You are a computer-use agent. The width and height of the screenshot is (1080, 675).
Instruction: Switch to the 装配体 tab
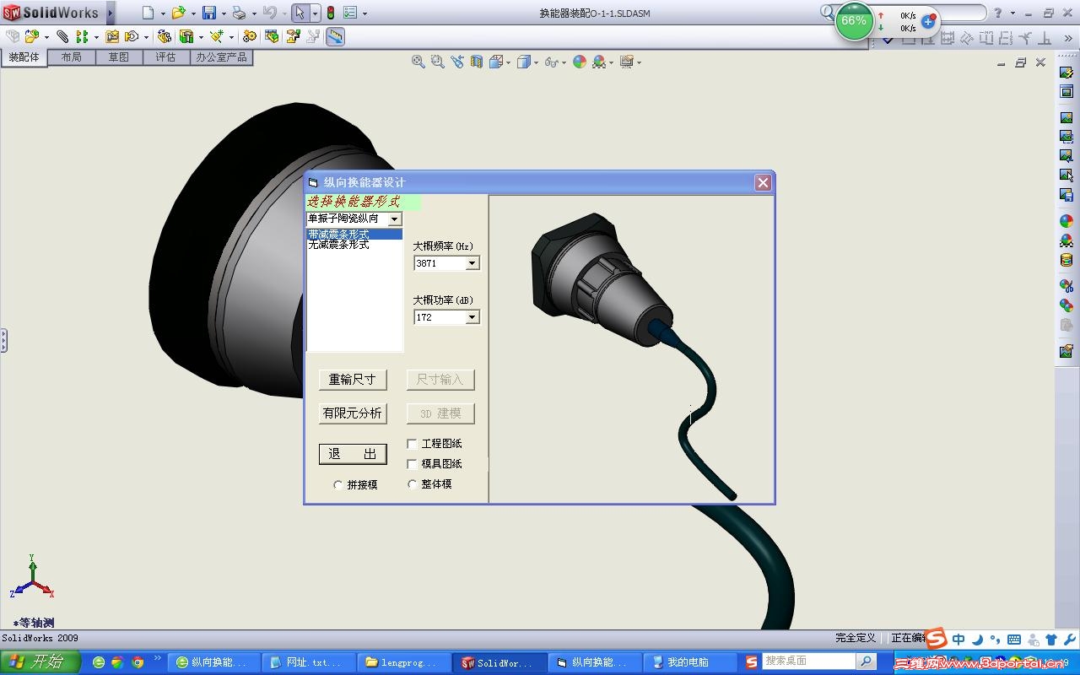click(x=24, y=57)
